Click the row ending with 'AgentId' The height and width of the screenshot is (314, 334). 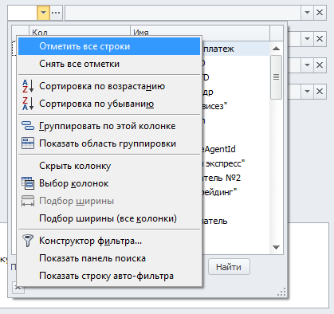[x=236, y=149]
